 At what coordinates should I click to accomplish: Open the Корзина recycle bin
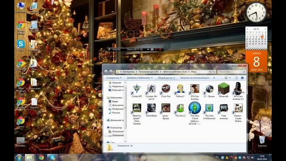click(x=262, y=141)
